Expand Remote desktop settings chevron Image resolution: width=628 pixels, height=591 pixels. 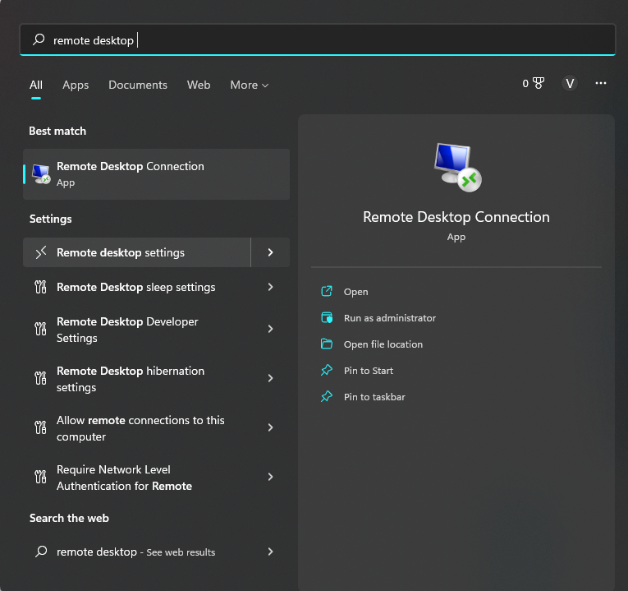tap(270, 252)
